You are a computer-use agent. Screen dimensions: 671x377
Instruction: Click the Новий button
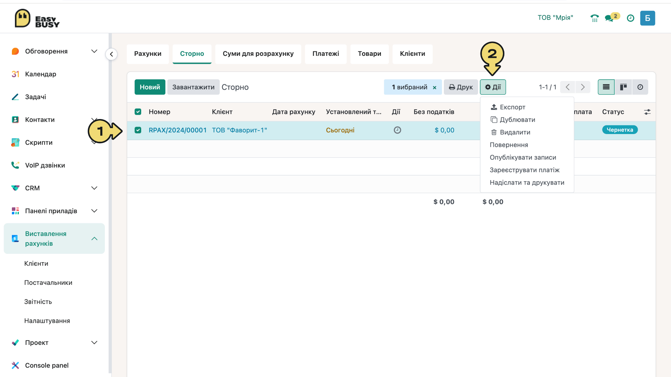tap(150, 87)
